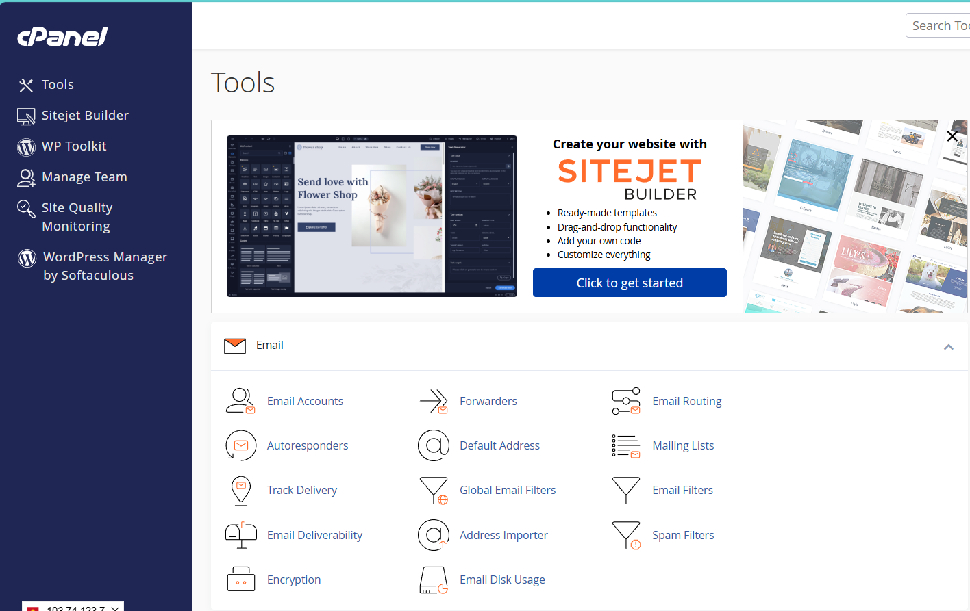Click the Encryption icon
The image size is (970, 611).
click(240, 580)
